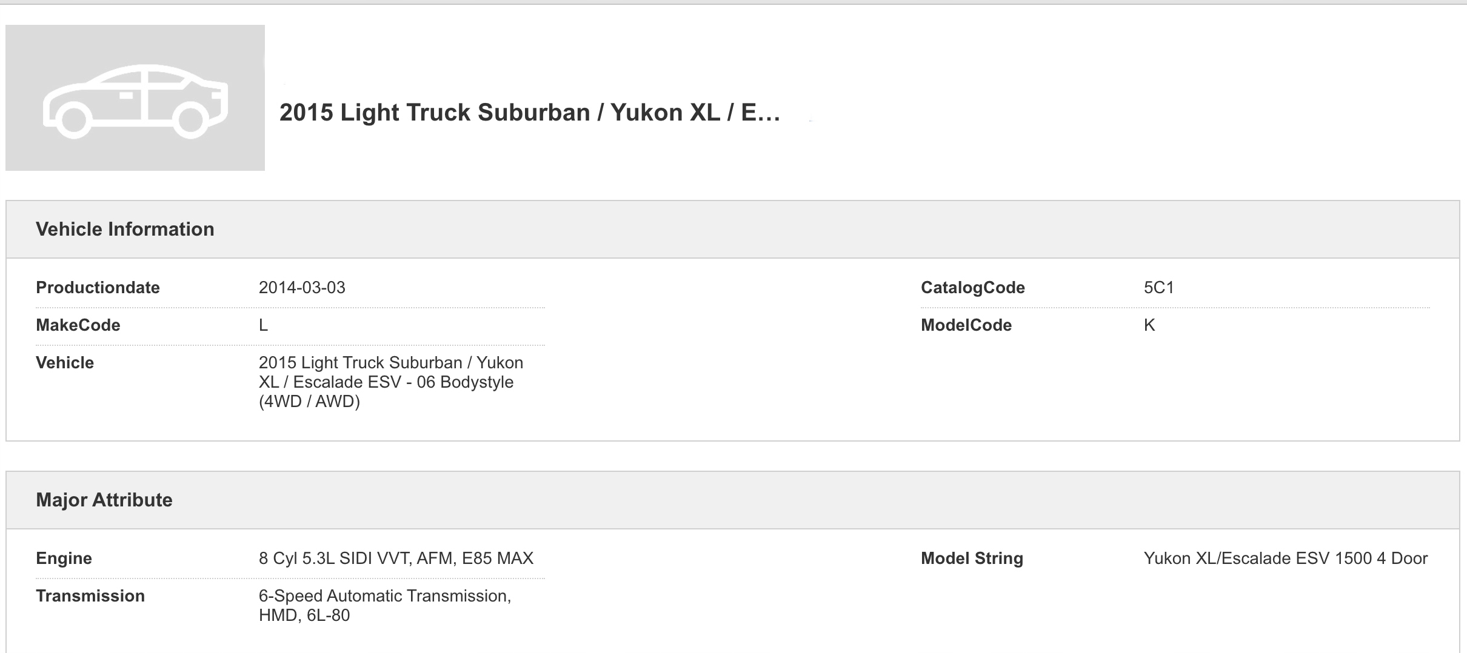Click the Vehicle field label
Viewport: 1467px width, 653px height.
coord(65,363)
